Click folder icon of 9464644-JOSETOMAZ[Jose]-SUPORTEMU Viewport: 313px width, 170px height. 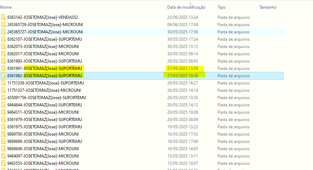pos(3,105)
